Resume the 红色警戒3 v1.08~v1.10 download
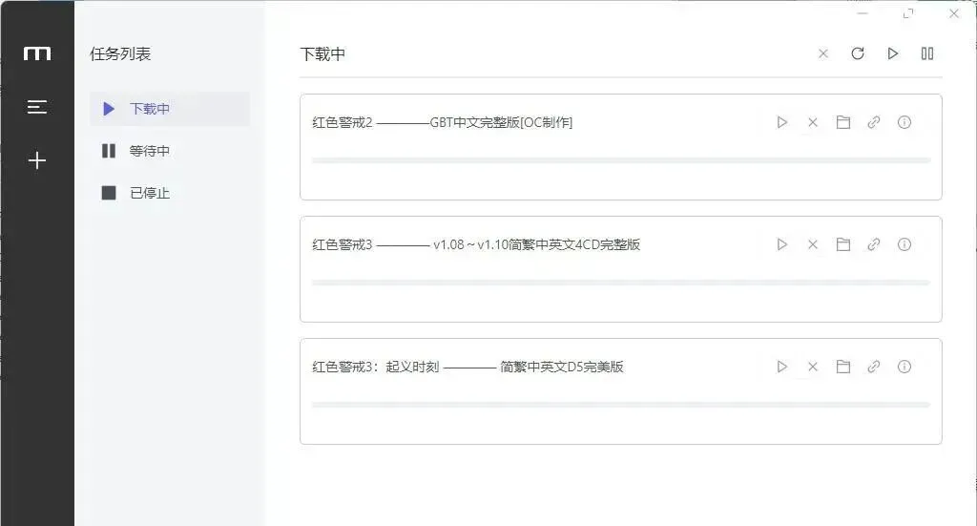977x526 pixels. (x=782, y=244)
